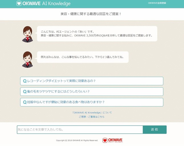Click Q icon of 髪の毛 question
The height and width of the screenshot is (146, 184).
(x=25, y=92)
